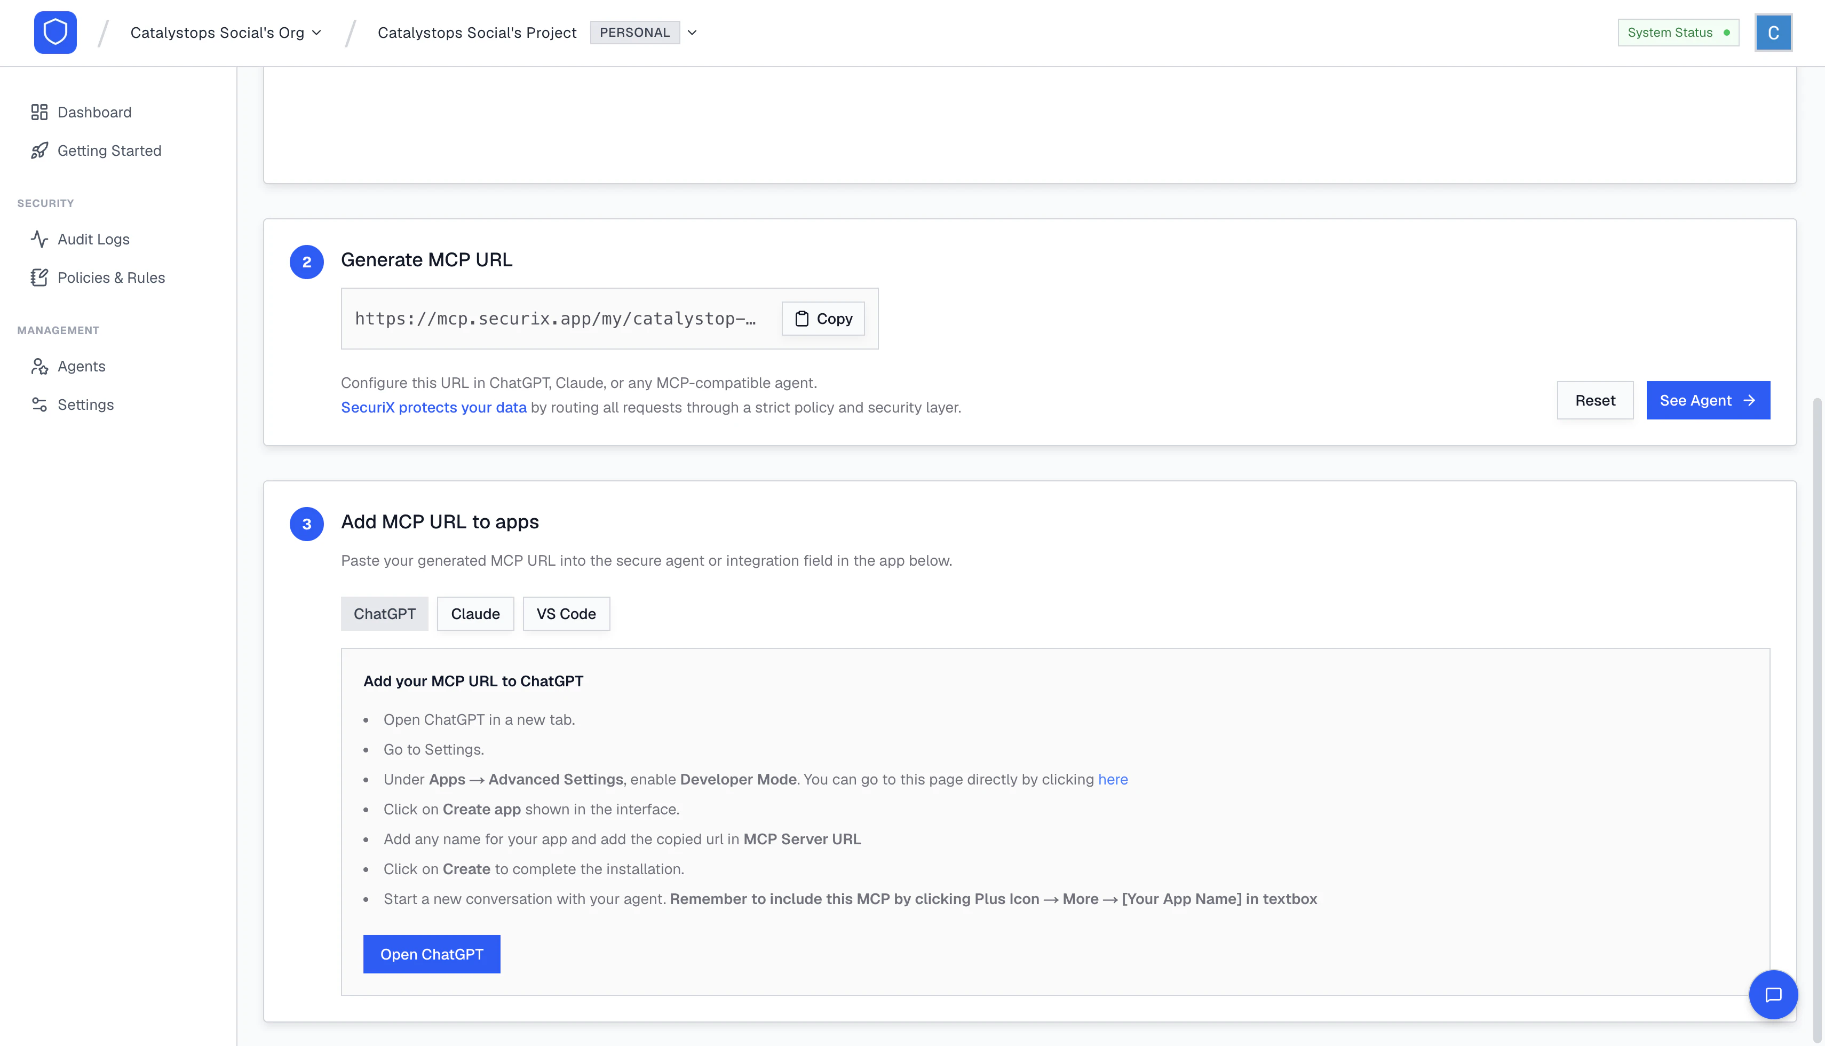
Task: Click the 'Add MCP URL to apps' heading
Action: (x=440, y=521)
